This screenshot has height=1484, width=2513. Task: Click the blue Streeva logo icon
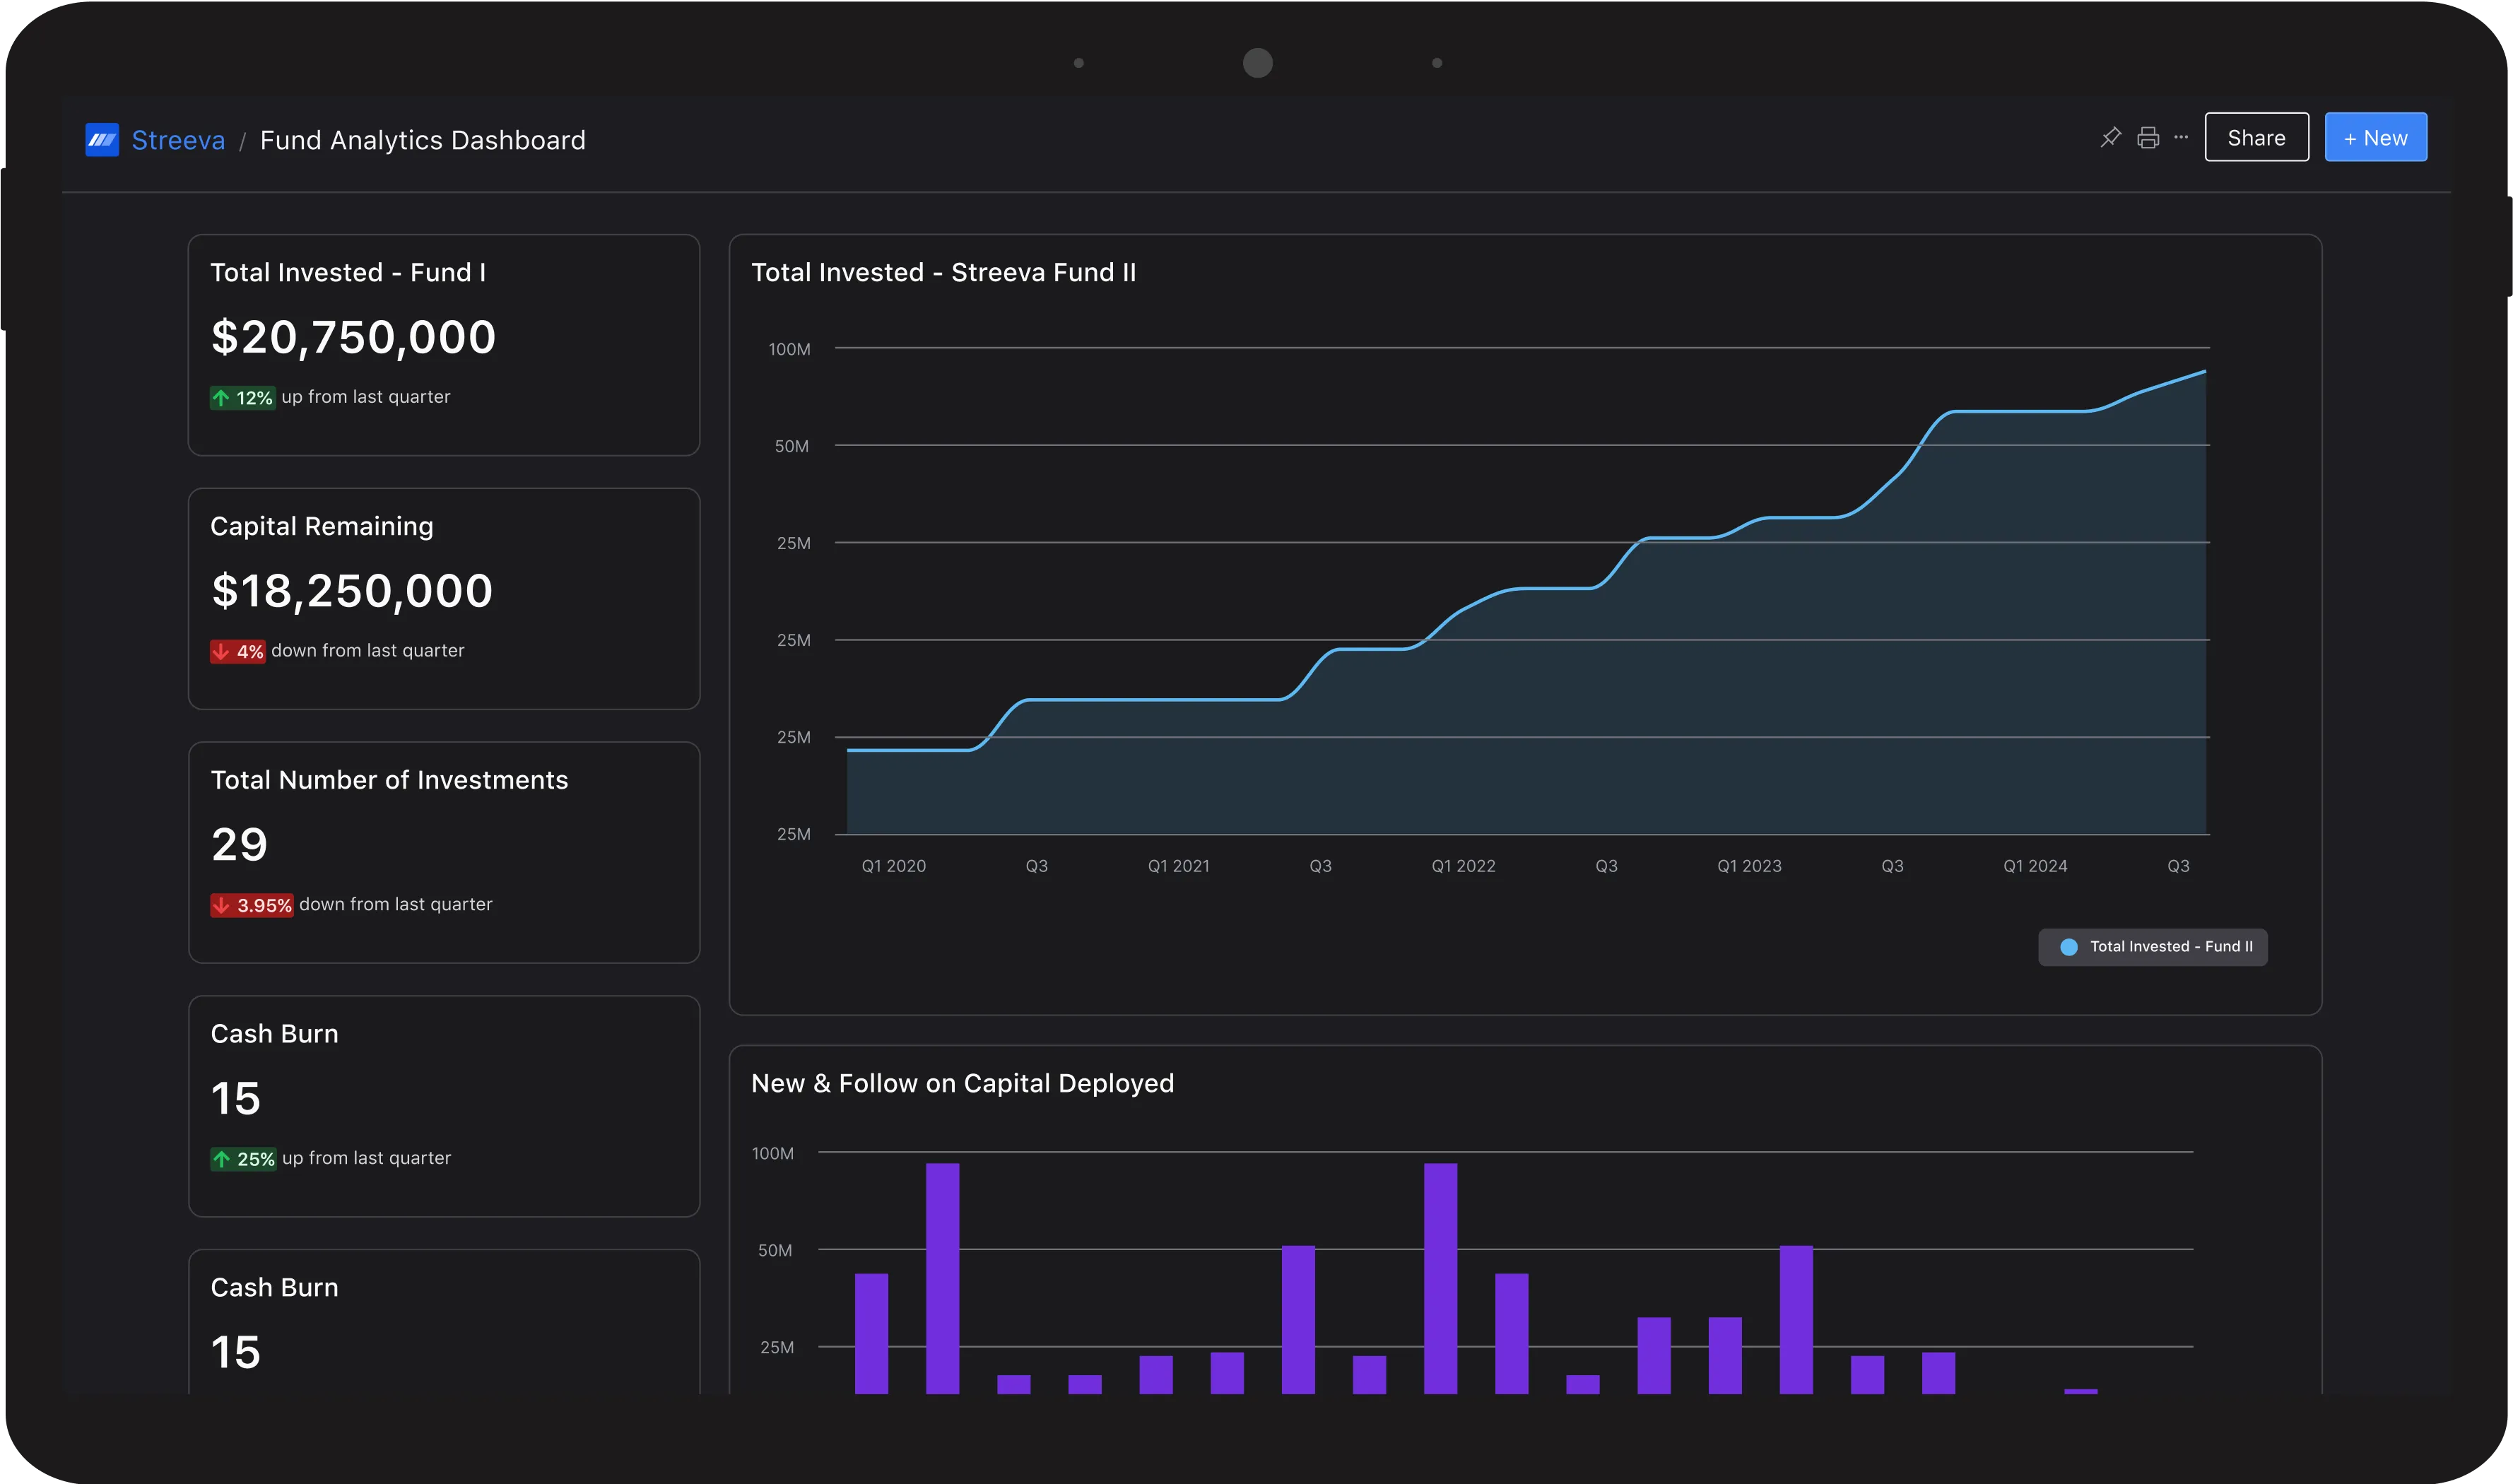(x=102, y=140)
